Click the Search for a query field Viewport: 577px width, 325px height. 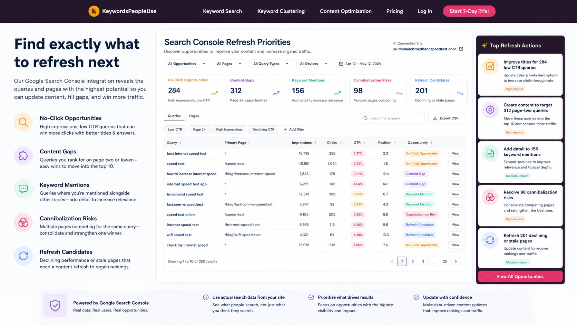(x=392, y=118)
